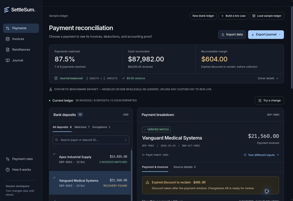Open Invoices in the sidebar
The height and width of the screenshot is (201, 293).
click(21, 39)
